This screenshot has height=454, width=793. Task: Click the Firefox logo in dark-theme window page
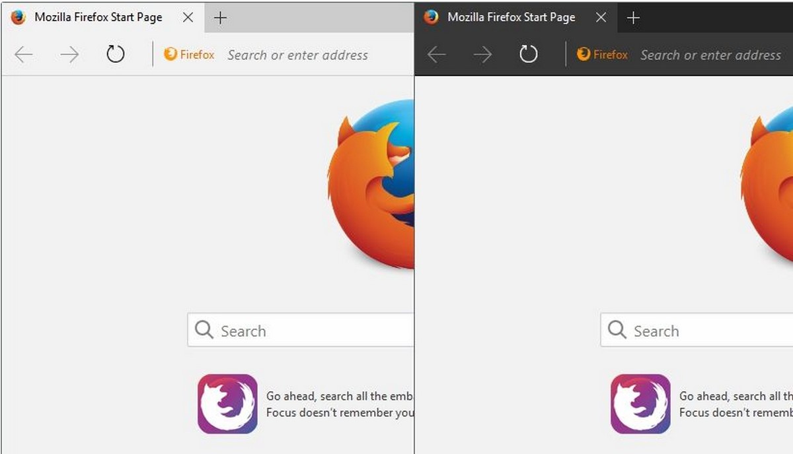coord(767,184)
